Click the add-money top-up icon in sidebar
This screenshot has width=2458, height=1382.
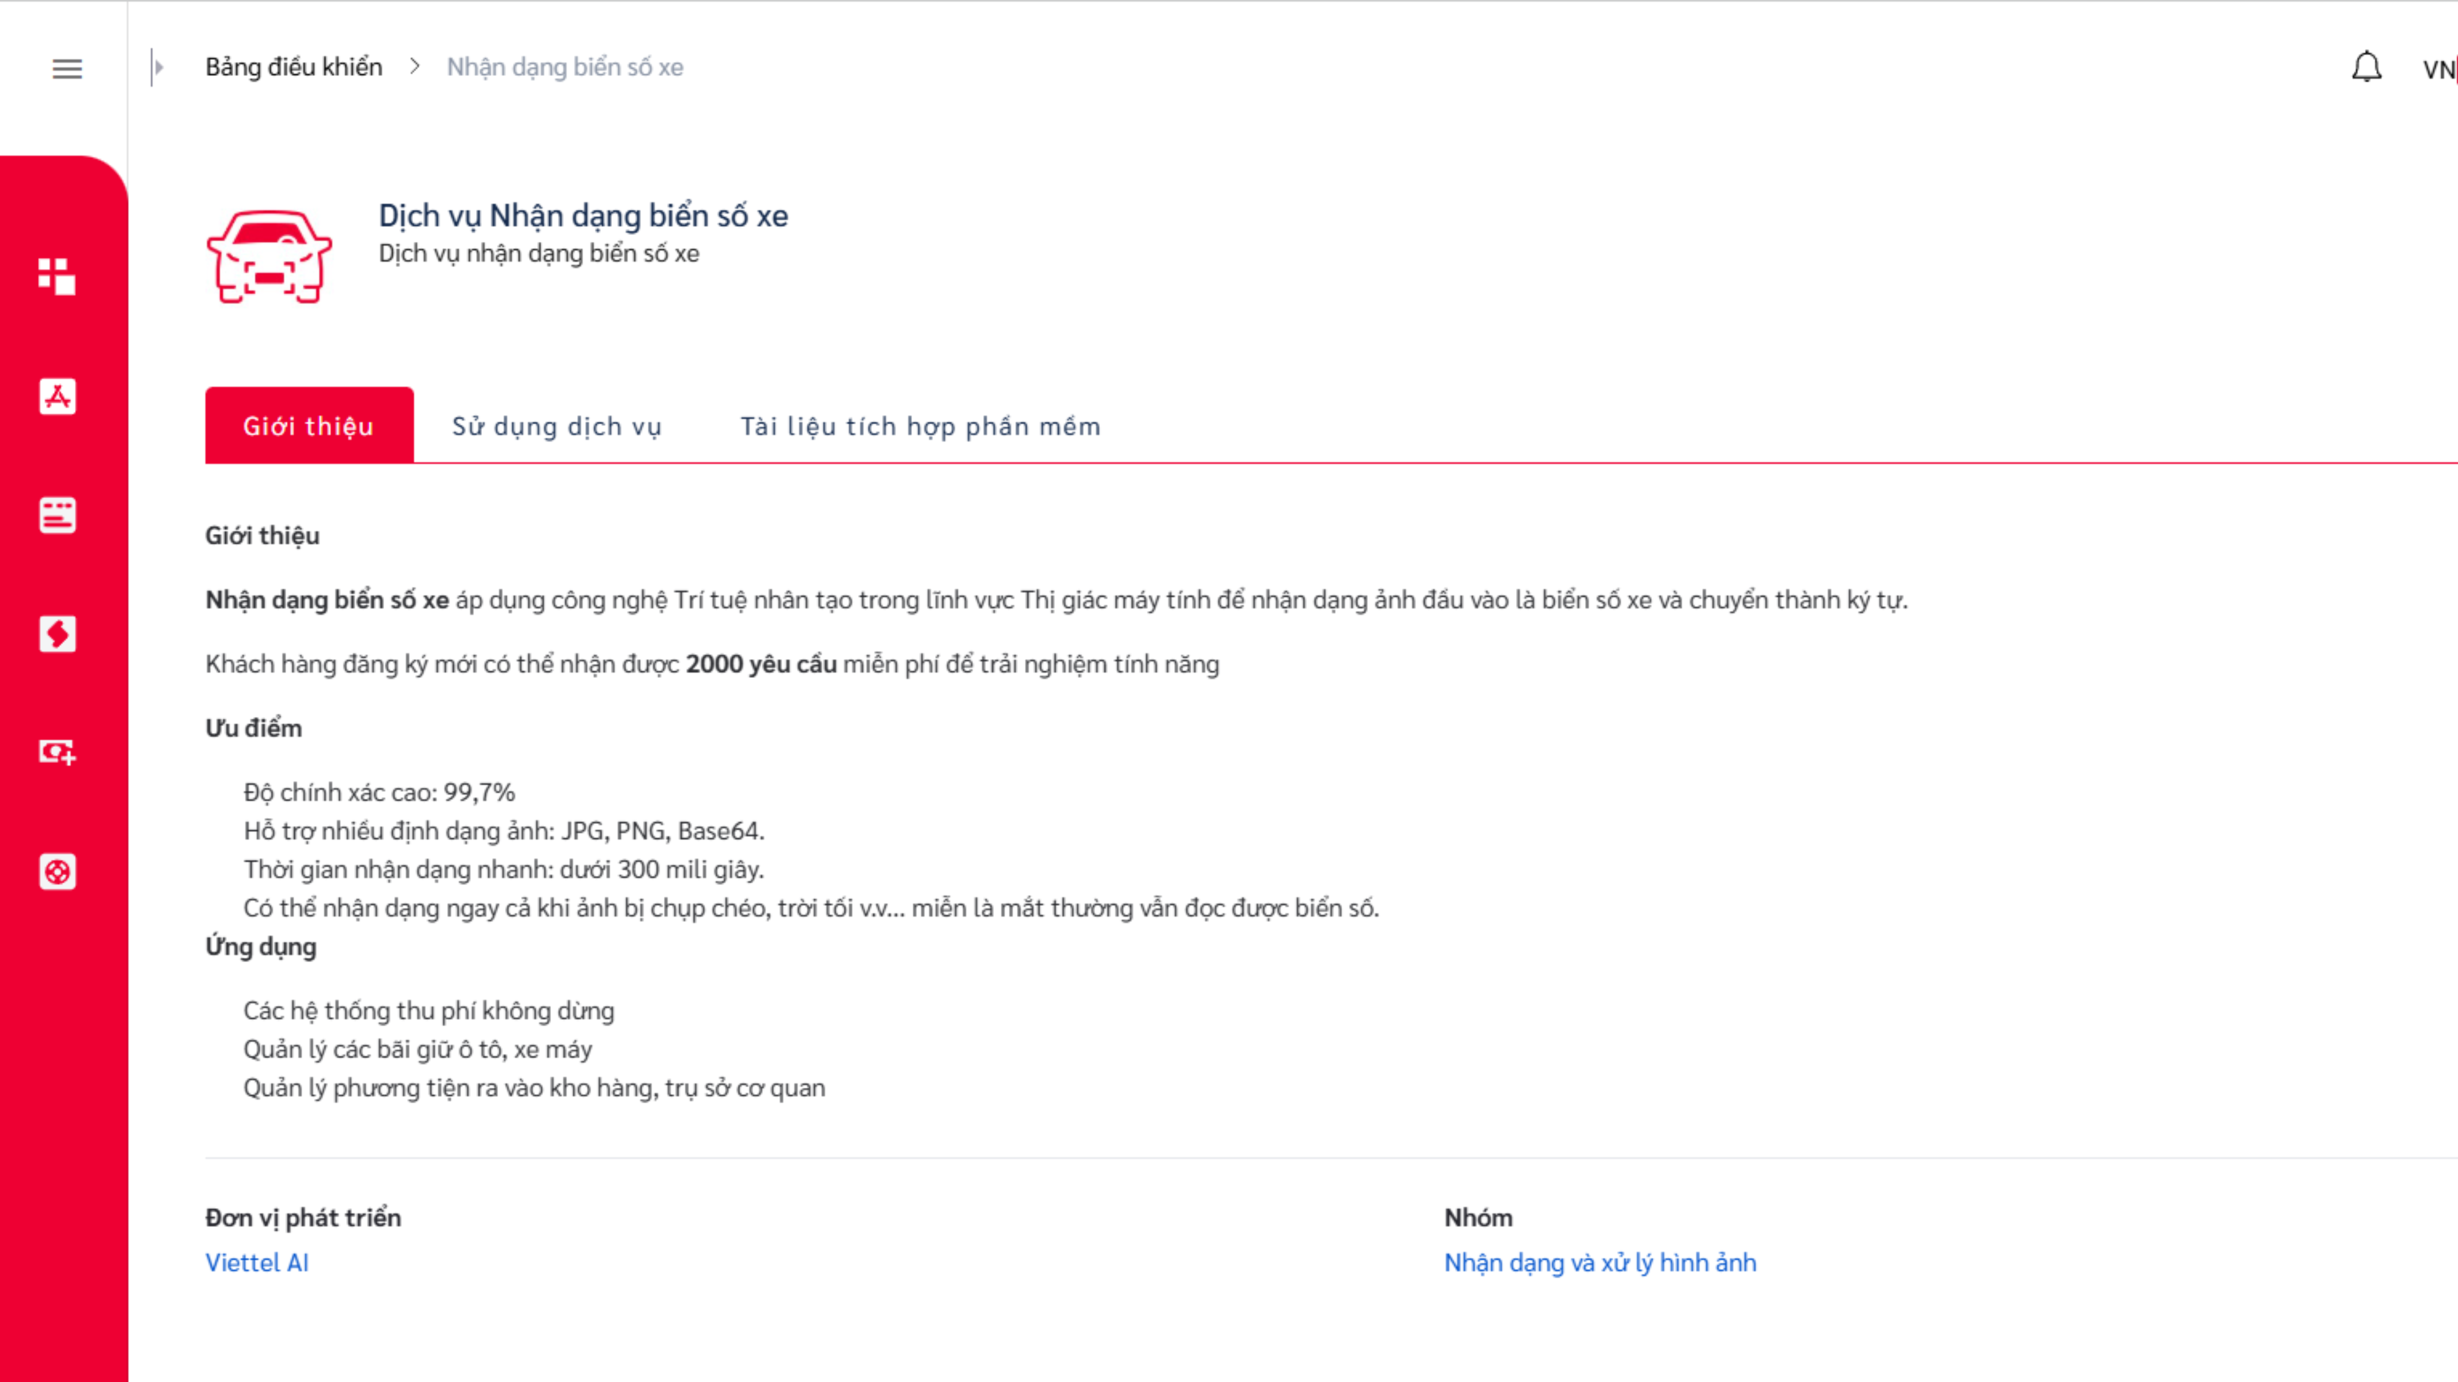pyautogui.click(x=57, y=752)
